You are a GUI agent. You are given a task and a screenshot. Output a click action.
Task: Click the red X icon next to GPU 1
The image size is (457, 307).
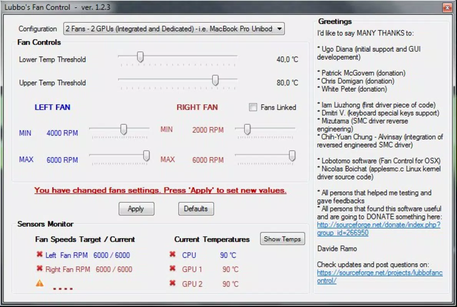pyautogui.click(x=173, y=268)
